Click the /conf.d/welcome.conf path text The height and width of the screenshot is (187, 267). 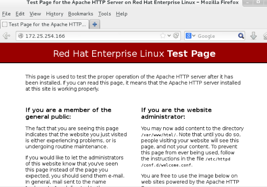[x=167, y=165]
